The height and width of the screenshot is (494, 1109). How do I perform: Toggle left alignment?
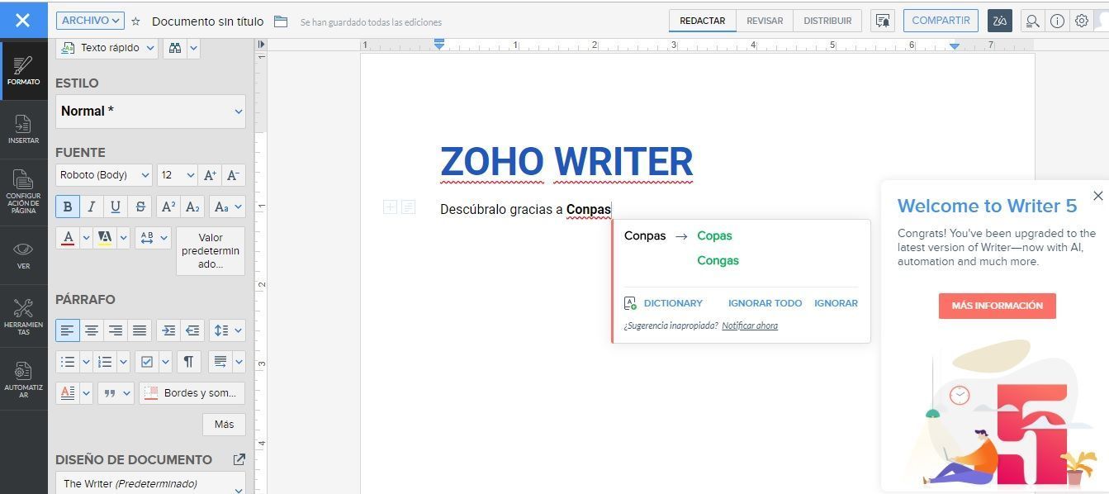coord(68,330)
